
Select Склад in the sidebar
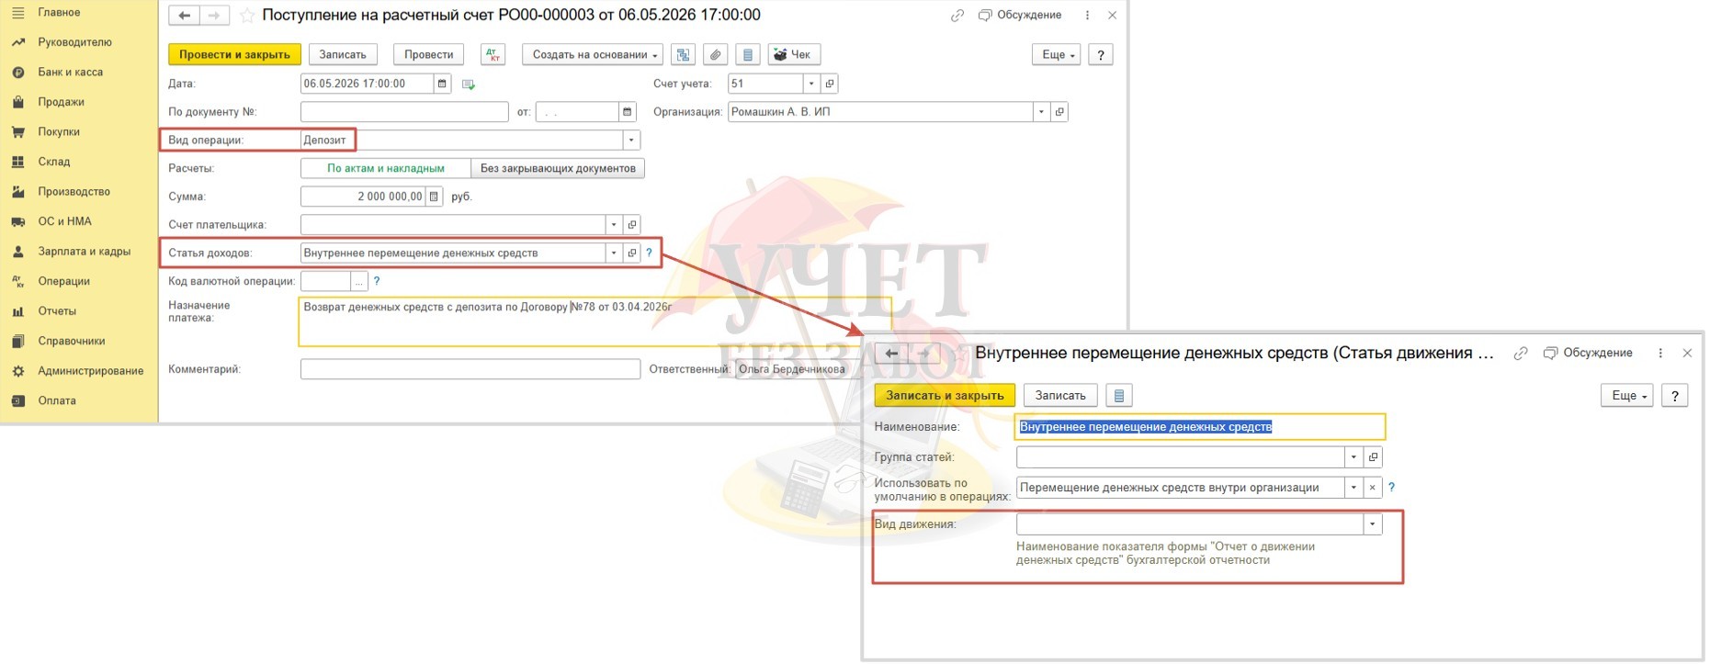click(53, 162)
